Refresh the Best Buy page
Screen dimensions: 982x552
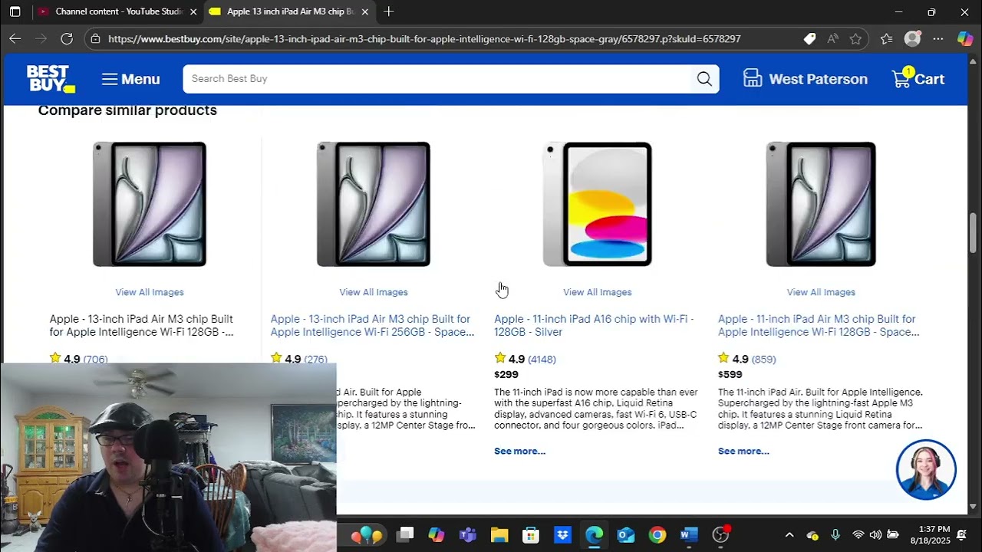tap(67, 38)
